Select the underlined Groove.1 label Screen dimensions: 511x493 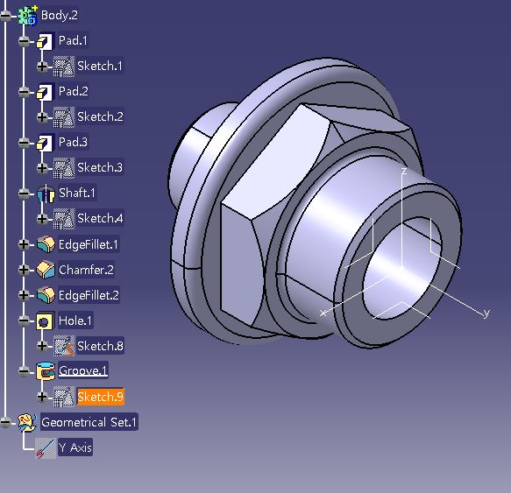point(83,370)
